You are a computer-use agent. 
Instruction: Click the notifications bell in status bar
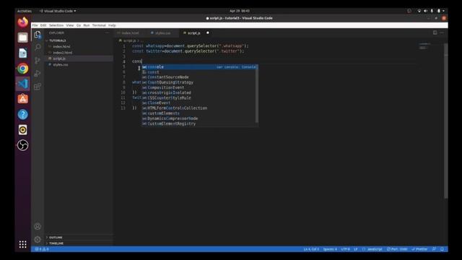point(442,249)
